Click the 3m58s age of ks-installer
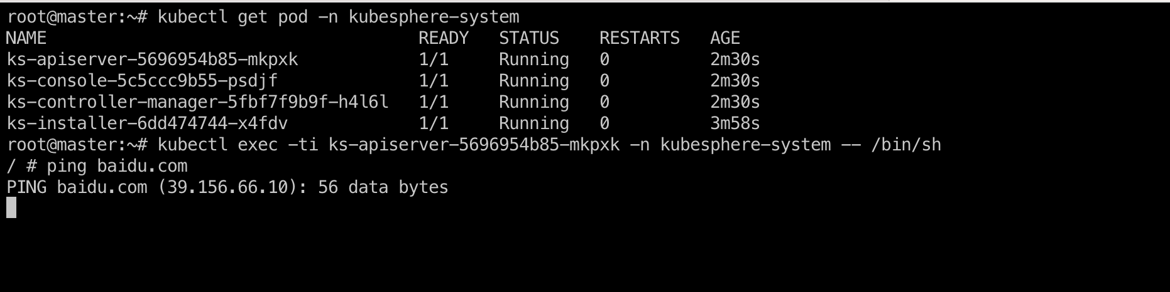Image resolution: width=1170 pixels, height=292 pixels. [735, 123]
